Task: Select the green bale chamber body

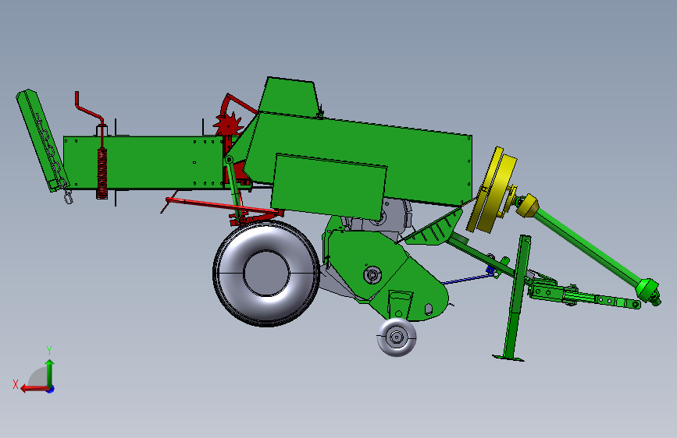Action: (142, 163)
